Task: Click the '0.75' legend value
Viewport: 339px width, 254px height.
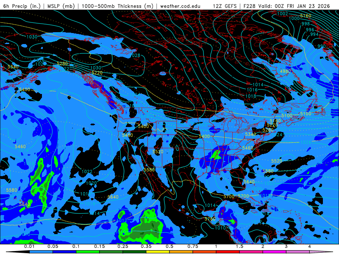Action: coord(193,246)
